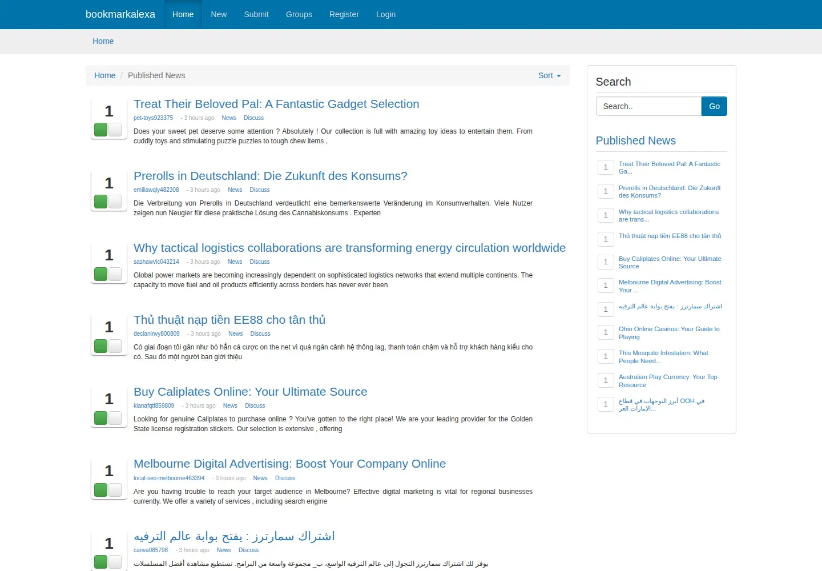Downvote gray button for Thủ thuật nạp tiền EE88
This screenshot has height=571, width=822.
115,345
